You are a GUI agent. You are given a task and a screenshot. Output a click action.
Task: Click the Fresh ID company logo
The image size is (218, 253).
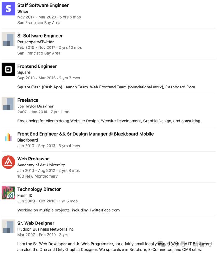[8, 192]
